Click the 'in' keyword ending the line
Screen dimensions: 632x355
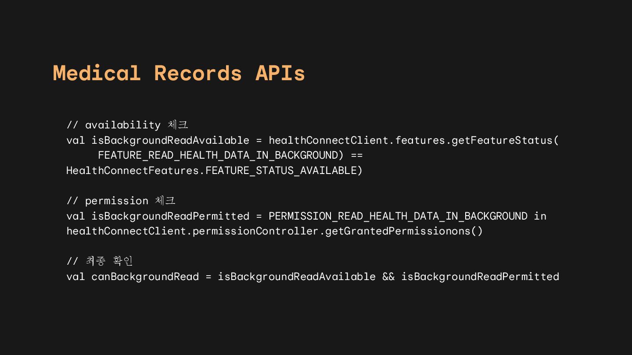[x=540, y=216]
